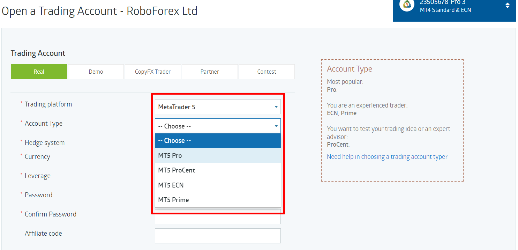This screenshot has width=518, height=250.
Task: Switch to the Partner tab
Action: pyautogui.click(x=210, y=72)
